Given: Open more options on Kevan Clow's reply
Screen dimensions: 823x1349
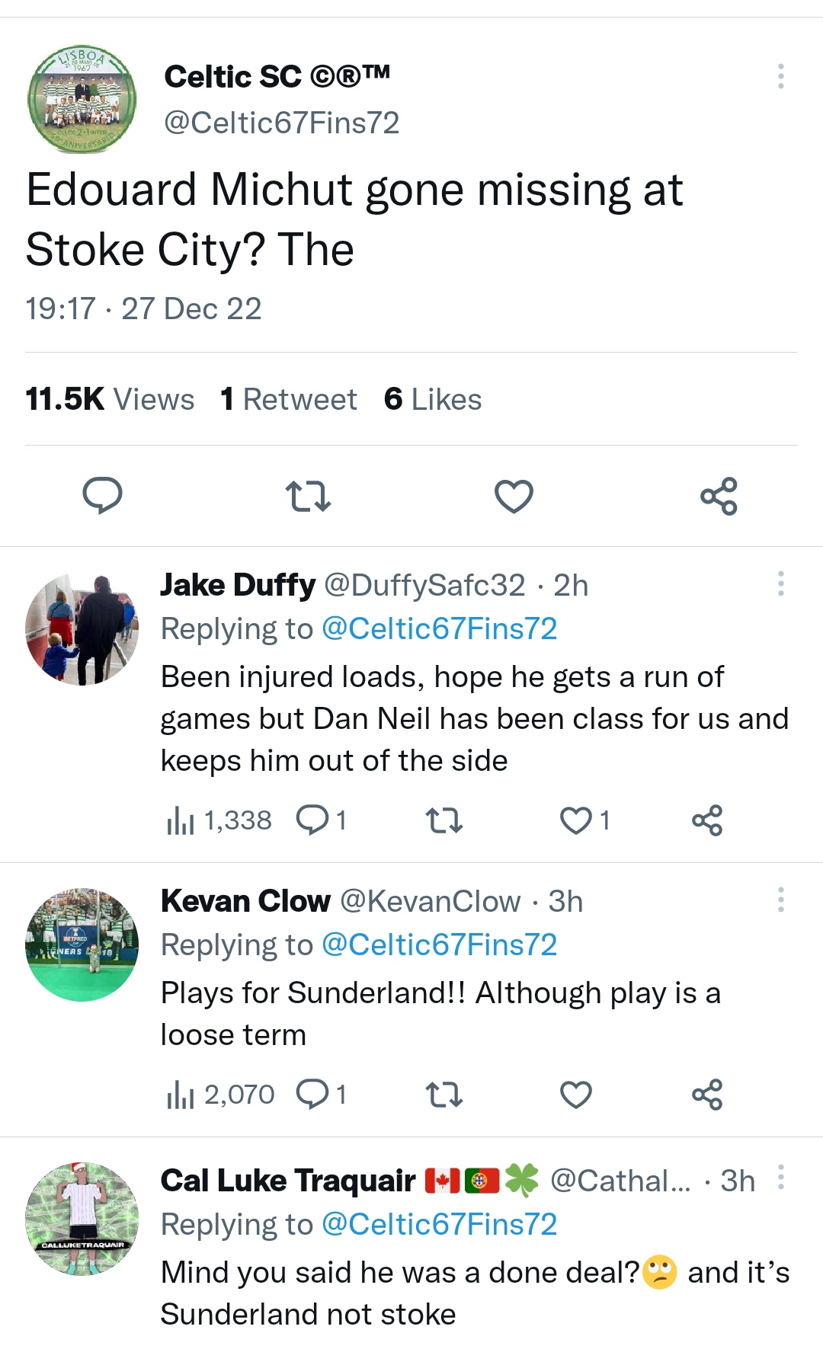Looking at the screenshot, I should click(780, 900).
